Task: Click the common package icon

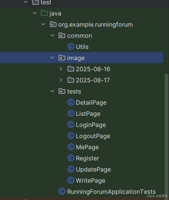Action: (x=62, y=35)
